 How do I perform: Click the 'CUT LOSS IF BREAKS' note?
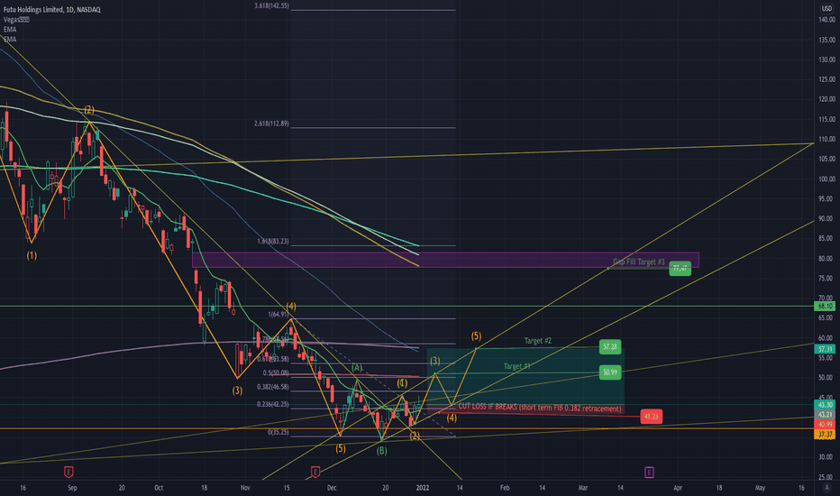coord(540,408)
